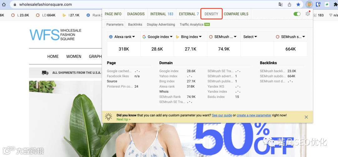
Task: Open SEOquake settings gear
Action: [x=308, y=14]
